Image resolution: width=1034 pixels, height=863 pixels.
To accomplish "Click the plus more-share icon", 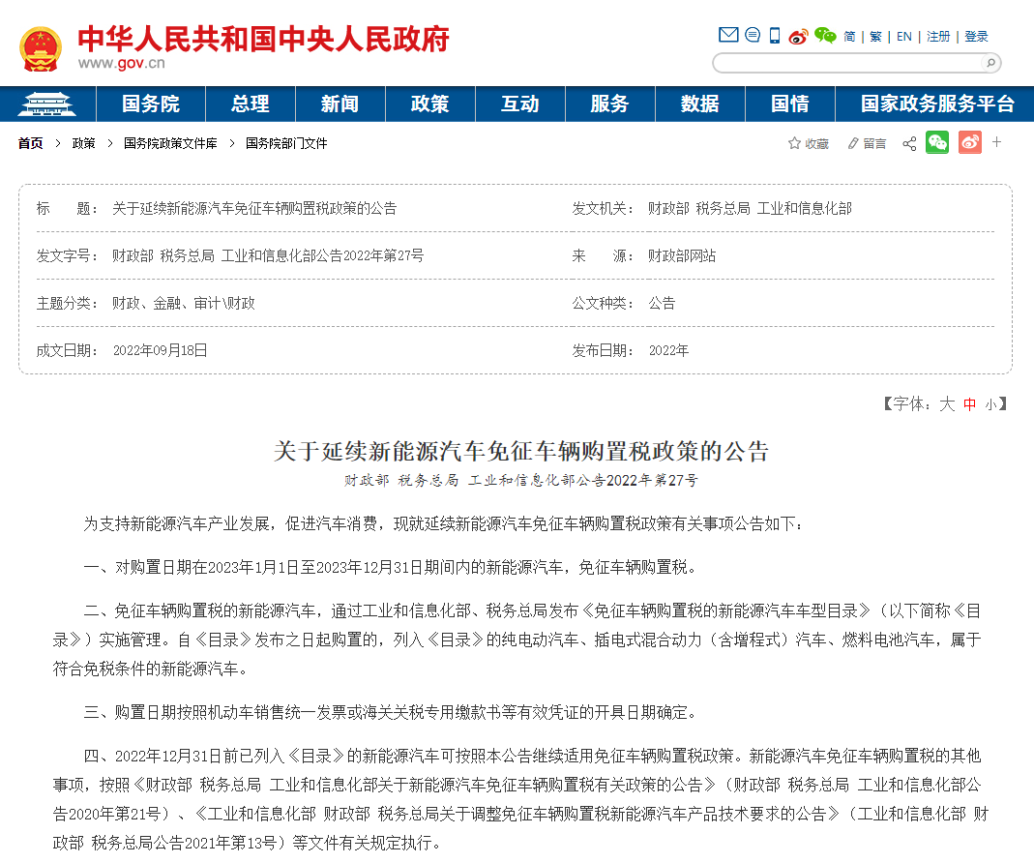I will coord(996,142).
